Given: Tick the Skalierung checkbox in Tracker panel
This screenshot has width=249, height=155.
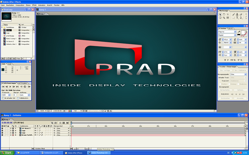Looking at the screenshot, I should point(238,84).
